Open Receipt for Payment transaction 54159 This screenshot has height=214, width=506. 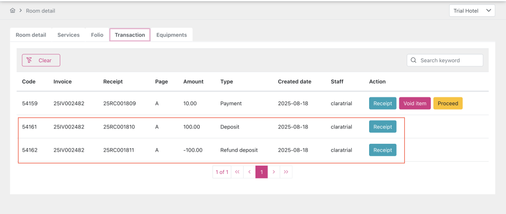(382, 103)
